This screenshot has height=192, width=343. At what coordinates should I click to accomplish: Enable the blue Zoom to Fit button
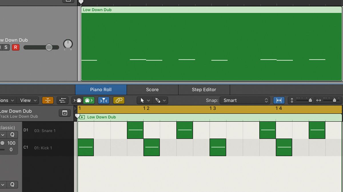(279, 100)
